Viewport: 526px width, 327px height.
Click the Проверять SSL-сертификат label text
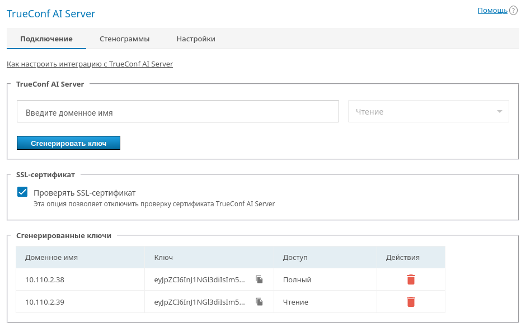pos(84,193)
